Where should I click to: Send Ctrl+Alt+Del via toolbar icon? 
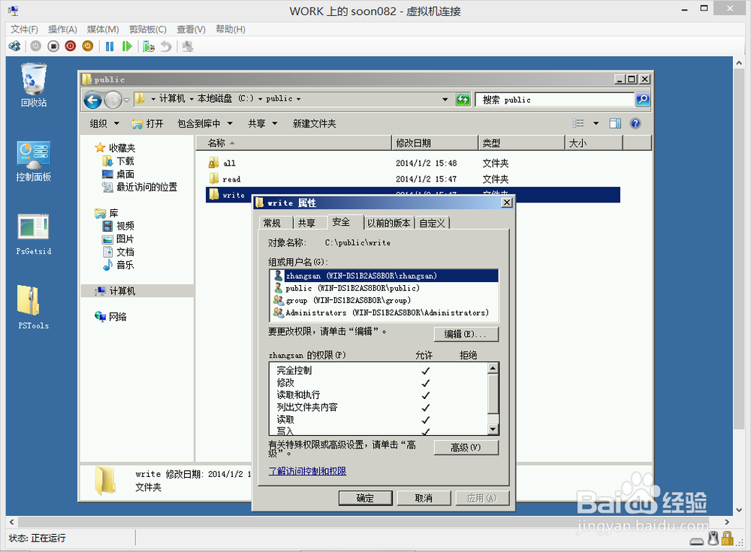(15, 46)
